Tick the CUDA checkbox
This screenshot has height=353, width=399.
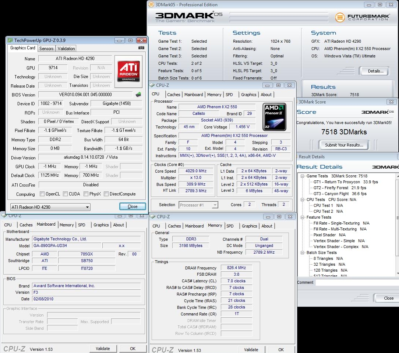[65, 194]
